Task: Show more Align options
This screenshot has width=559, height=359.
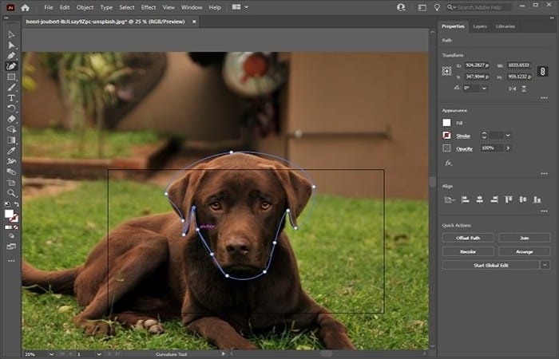Action: tap(544, 211)
